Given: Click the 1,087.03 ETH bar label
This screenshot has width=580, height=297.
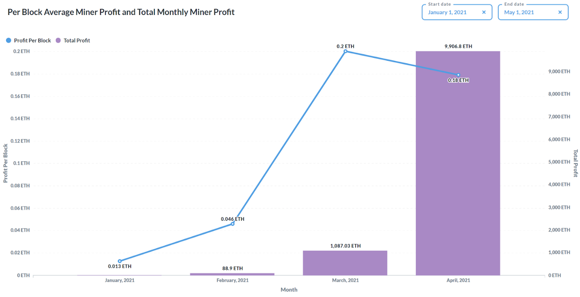Looking at the screenshot, I should pos(345,246).
